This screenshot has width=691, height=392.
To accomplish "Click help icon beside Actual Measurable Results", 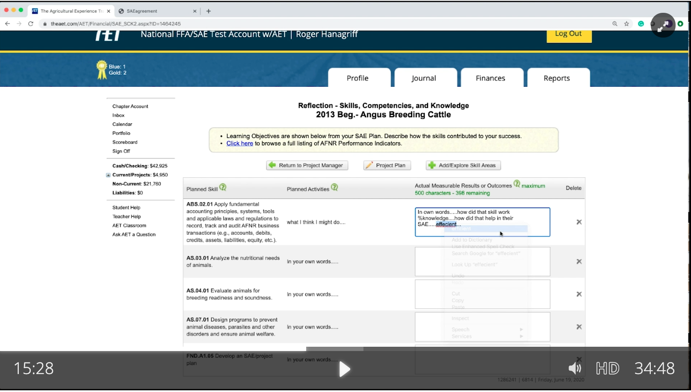I will point(517,184).
